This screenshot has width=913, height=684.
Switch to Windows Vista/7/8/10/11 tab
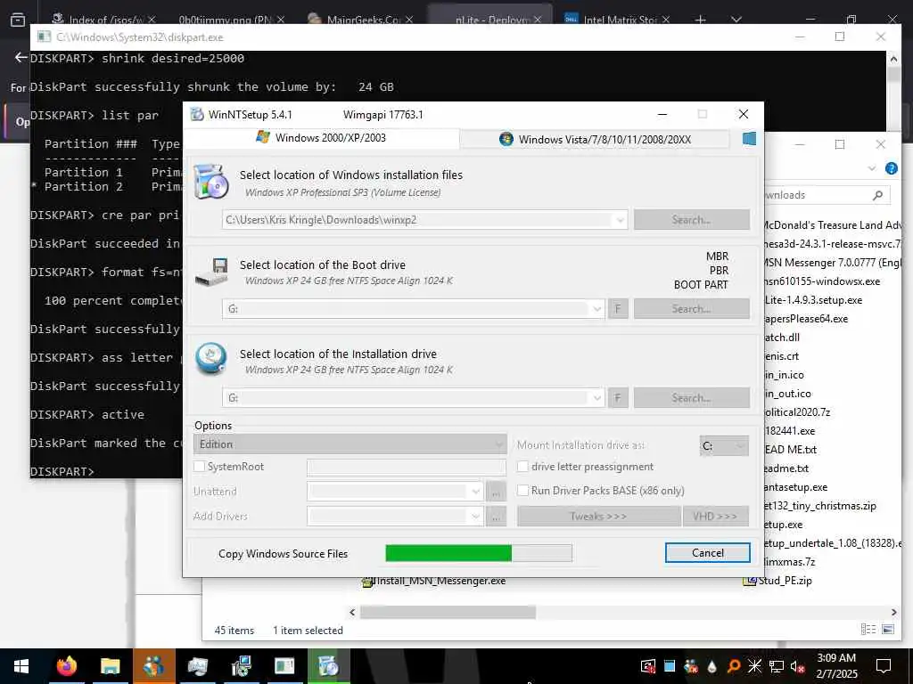595,140
